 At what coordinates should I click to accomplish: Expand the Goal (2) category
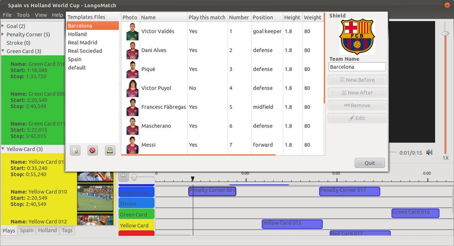coord(3,26)
